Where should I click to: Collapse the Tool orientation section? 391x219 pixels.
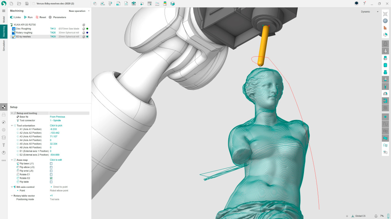(x=12, y=125)
